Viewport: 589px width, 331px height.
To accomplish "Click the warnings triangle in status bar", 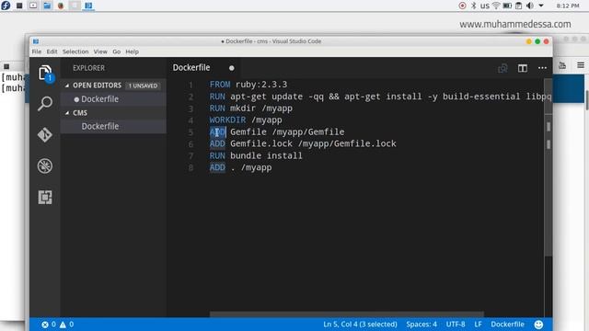I will 63,325.
